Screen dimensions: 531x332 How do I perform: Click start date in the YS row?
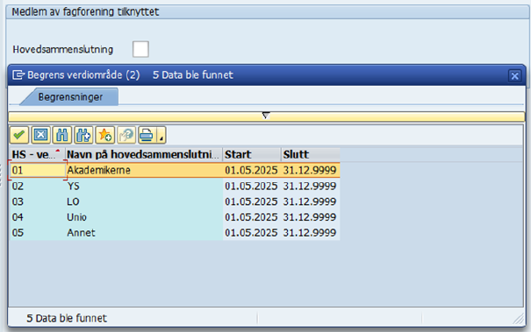click(251, 186)
